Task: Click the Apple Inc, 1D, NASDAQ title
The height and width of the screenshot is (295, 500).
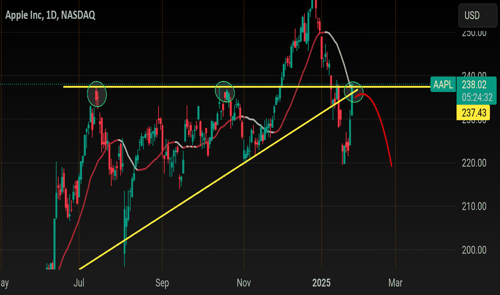Action: [x=50, y=15]
